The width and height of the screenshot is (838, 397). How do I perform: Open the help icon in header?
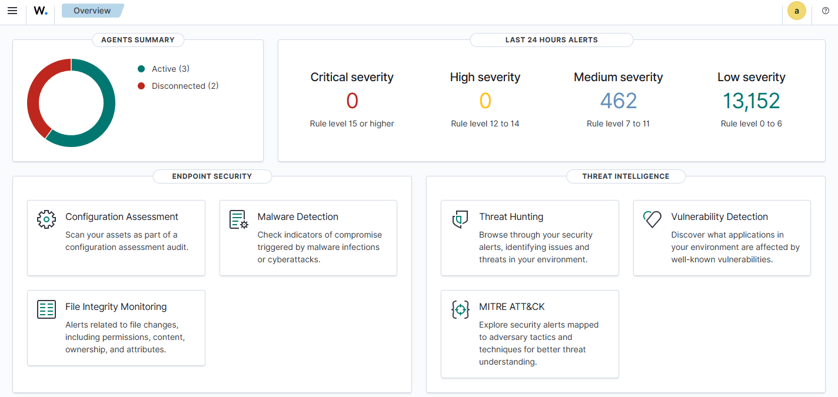click(x=825, y=11)
